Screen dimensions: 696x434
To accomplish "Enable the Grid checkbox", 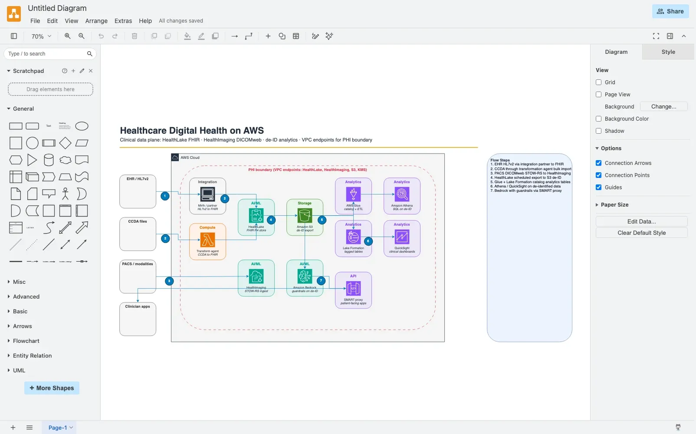I will (x=599, y=82).
